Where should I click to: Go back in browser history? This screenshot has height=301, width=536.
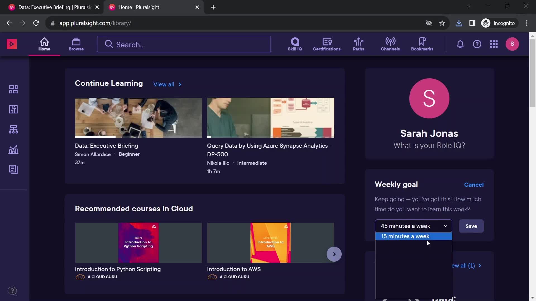[9, 23]
